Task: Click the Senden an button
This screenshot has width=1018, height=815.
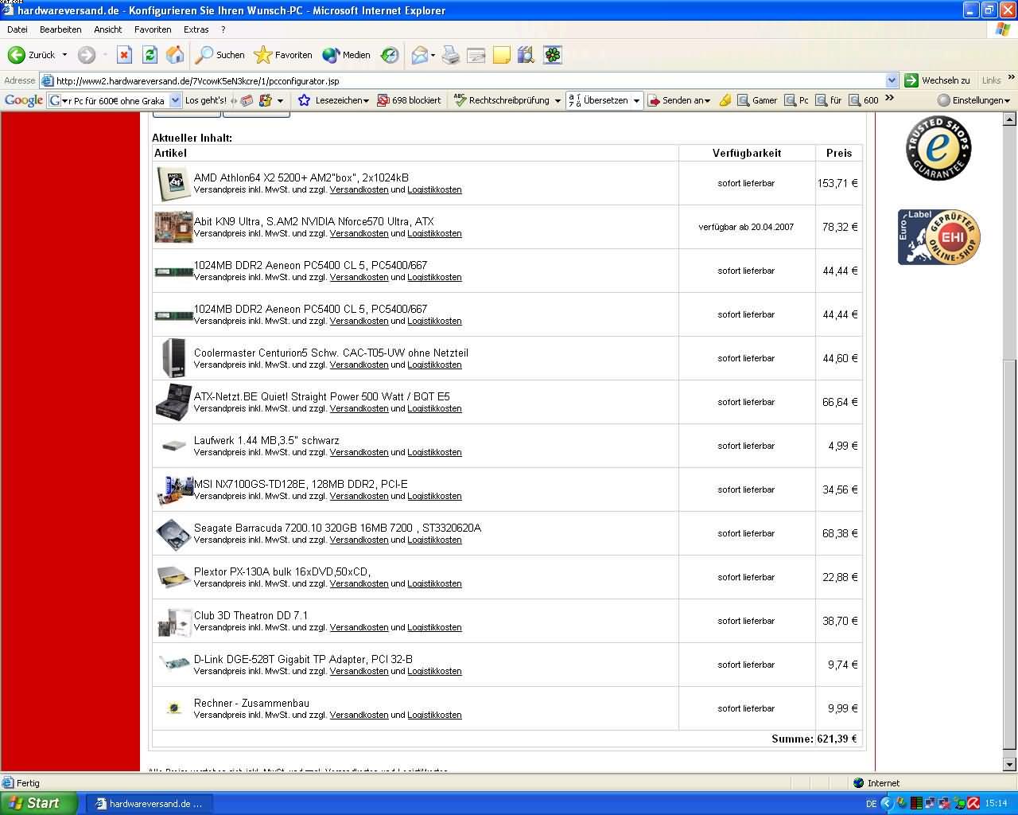Action: tap(678, 100)
